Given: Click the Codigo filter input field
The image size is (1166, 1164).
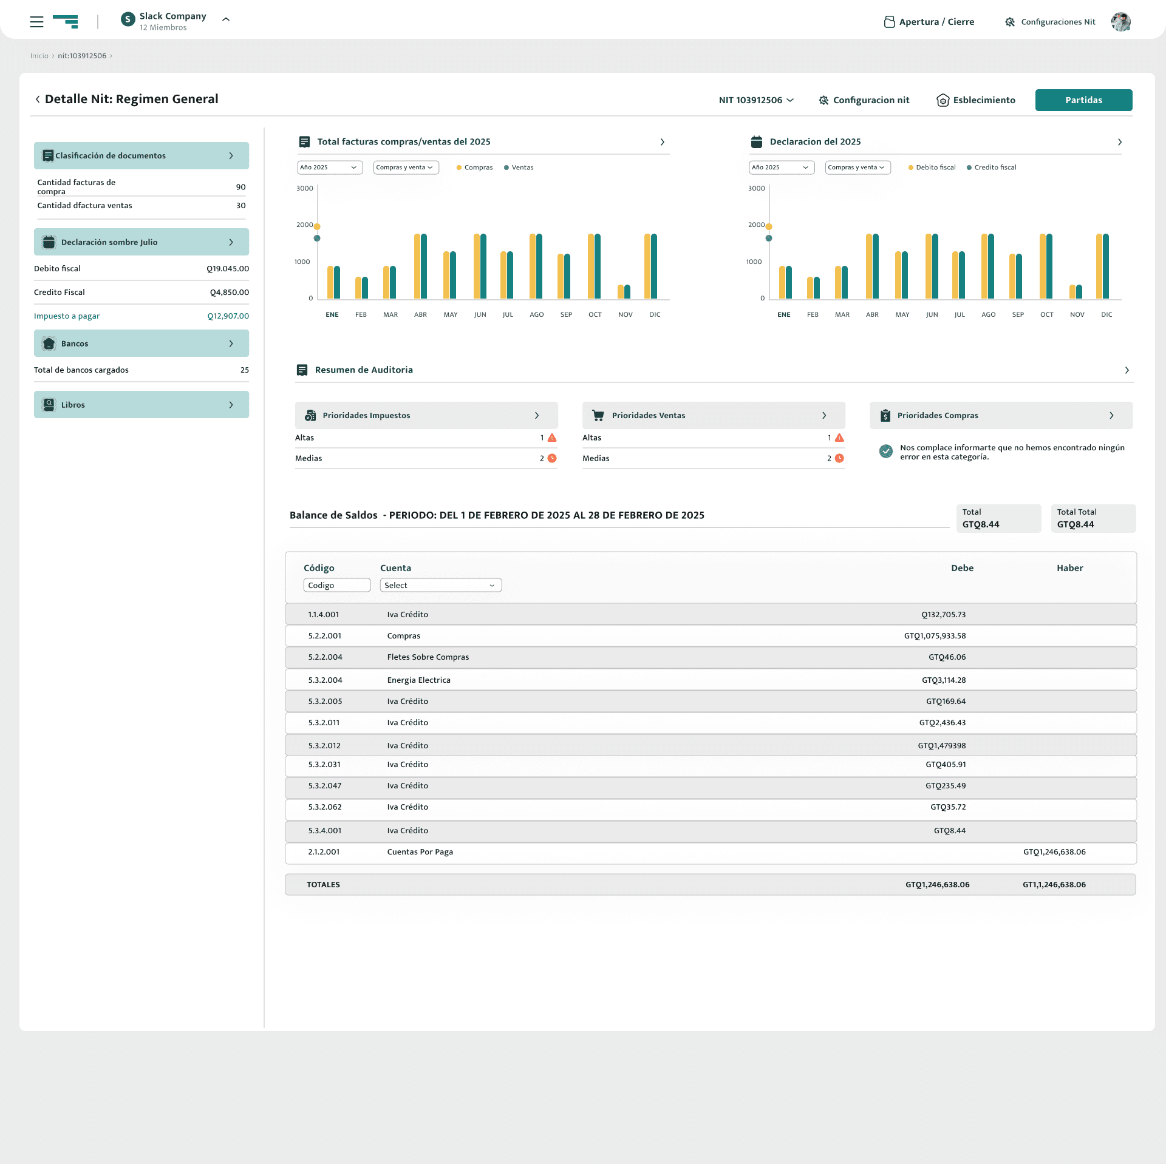Looking at the screenshot, I should [x=336, y=585].
